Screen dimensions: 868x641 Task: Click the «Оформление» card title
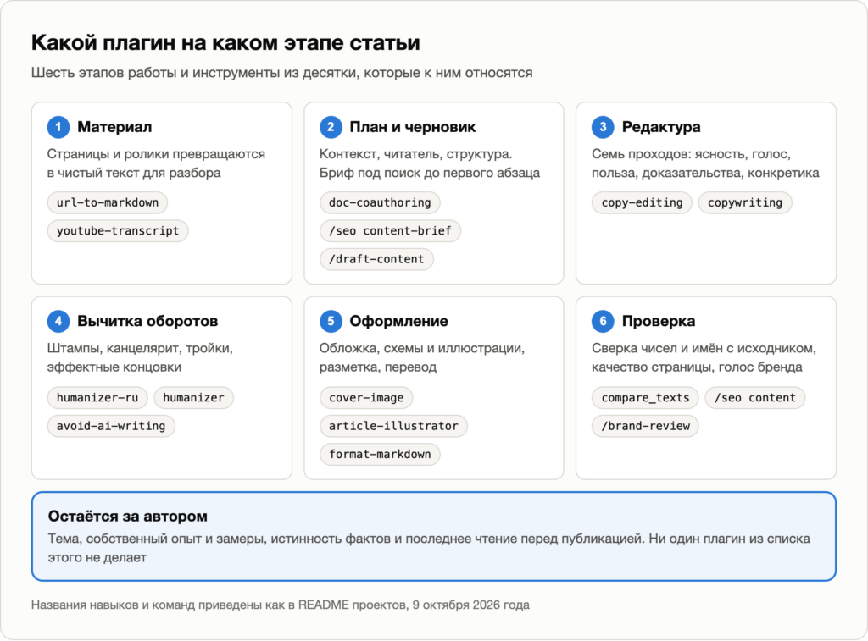[x=398, y=321]
